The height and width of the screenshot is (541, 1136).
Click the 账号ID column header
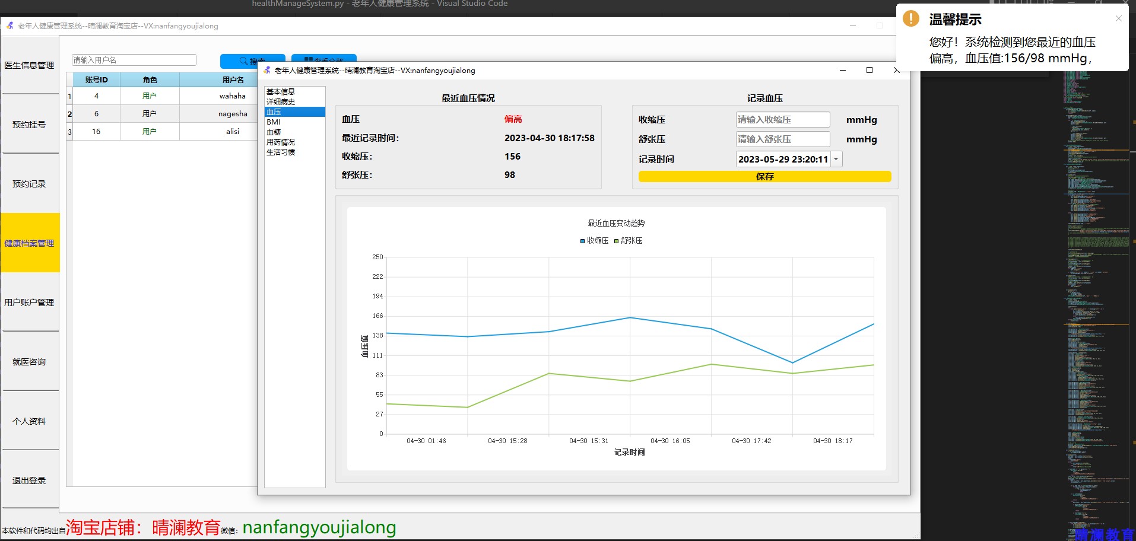point(96,79)
